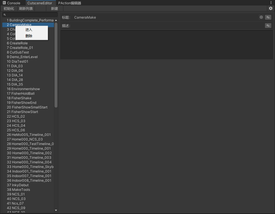Click the magnifier icon in the search box
The image size is (275, 214).
(x=5, y=15)
